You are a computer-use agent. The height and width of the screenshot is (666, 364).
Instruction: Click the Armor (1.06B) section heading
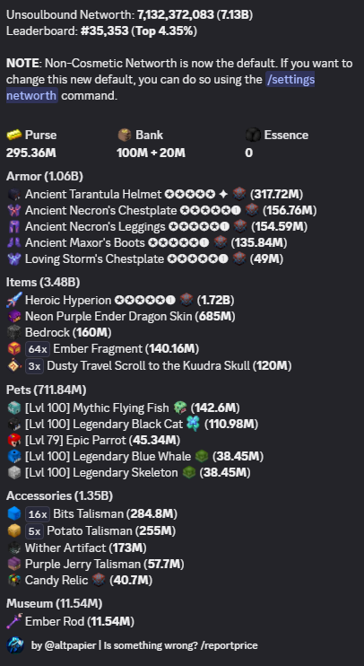[x=45, y=176]
